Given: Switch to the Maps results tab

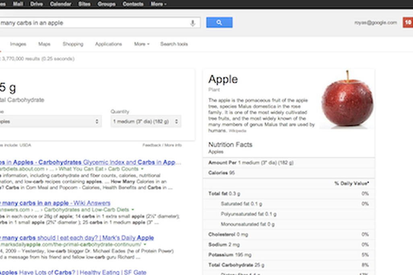Looking at the screenshot, I should click(x=44, y=44).
